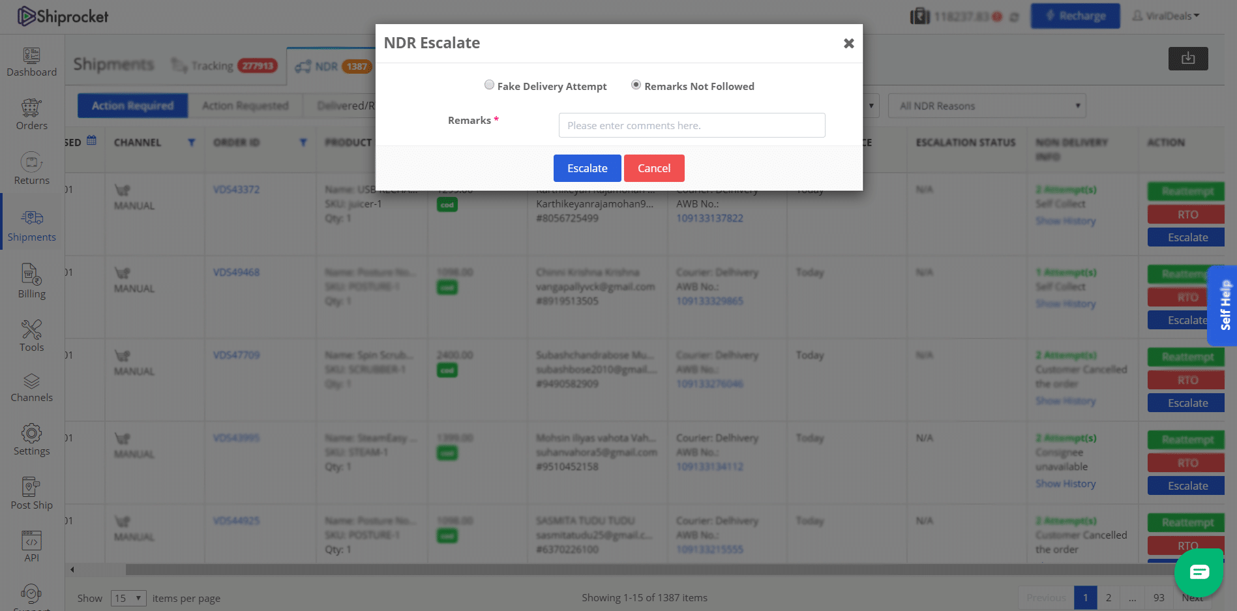Switch to Tracking tab
Screen dimensions: 1237x611
[x=224, y=66]
